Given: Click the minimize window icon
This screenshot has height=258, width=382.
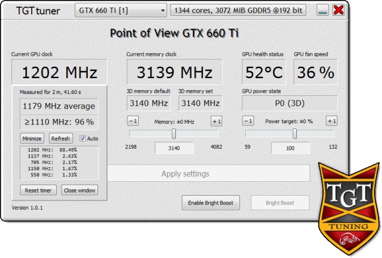Looking at the screenshot, I should tap(323, 10).
